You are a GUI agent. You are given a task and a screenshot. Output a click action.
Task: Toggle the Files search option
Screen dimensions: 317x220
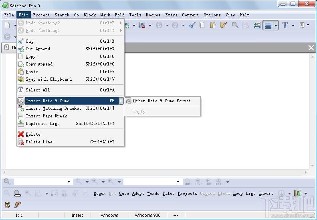168,193
